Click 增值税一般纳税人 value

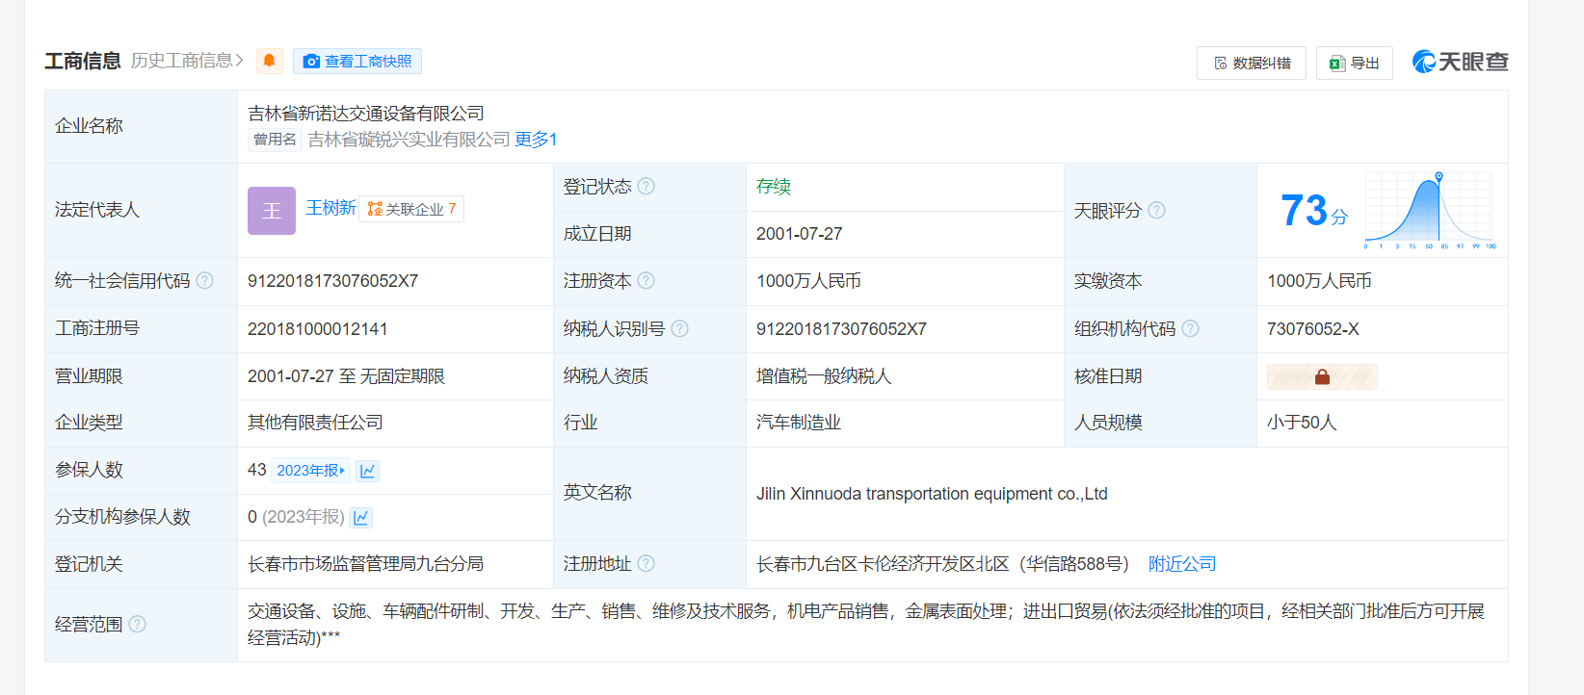point(824,376)
